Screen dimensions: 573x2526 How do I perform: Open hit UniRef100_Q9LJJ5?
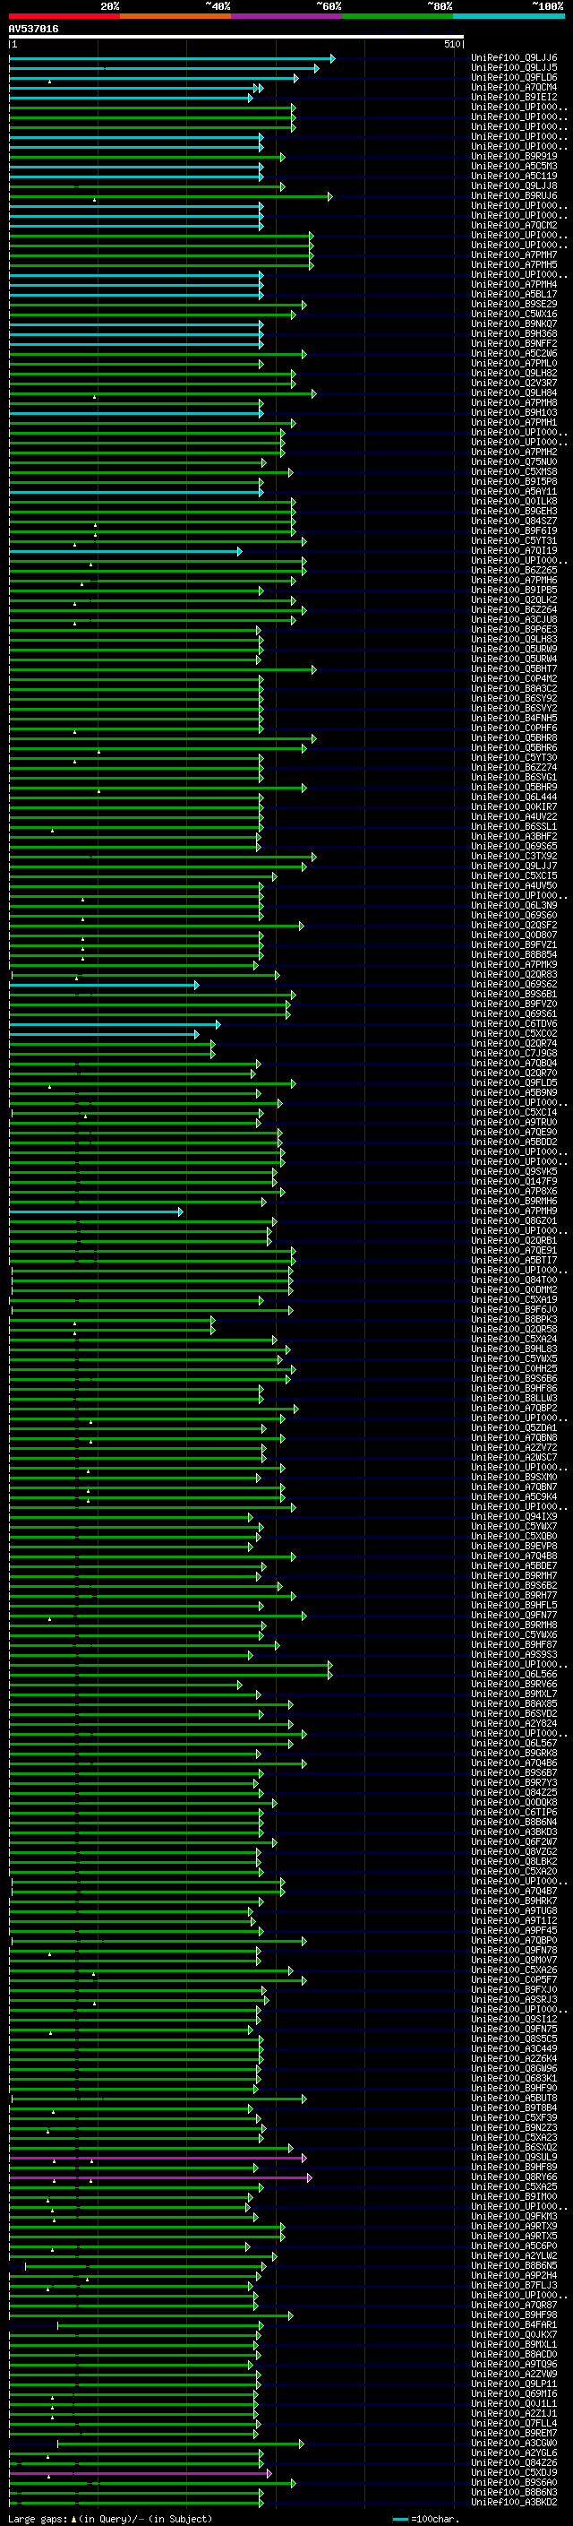click(514, 69)
